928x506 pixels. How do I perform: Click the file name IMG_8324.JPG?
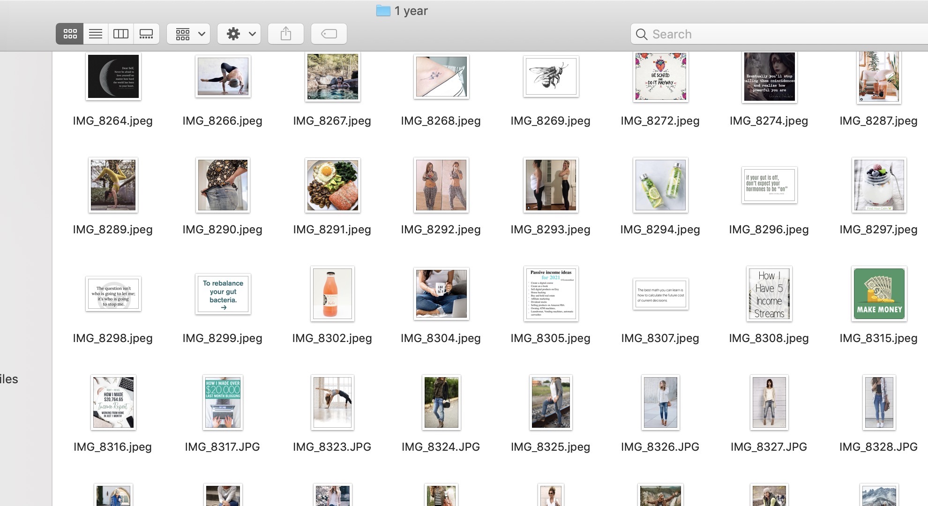(441, 447)
